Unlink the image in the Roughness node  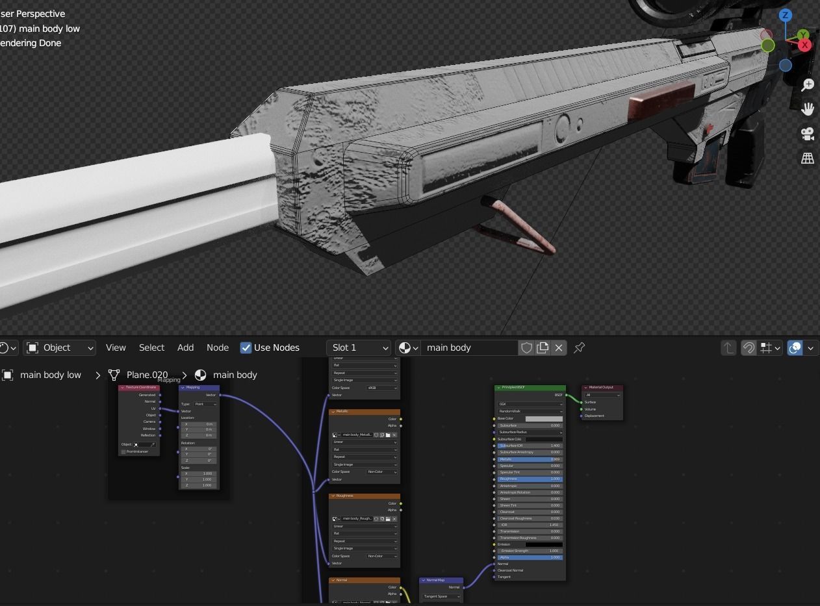pos(394,519)
